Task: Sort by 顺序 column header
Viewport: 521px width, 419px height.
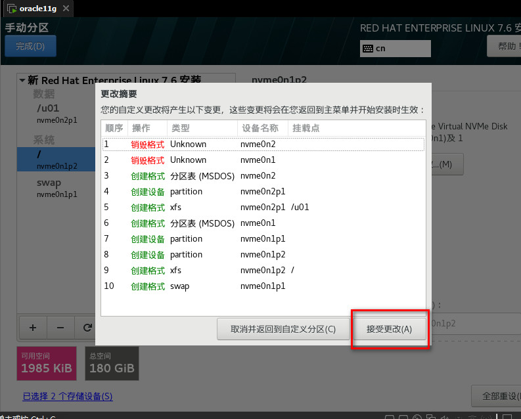Action: point(114,127)
